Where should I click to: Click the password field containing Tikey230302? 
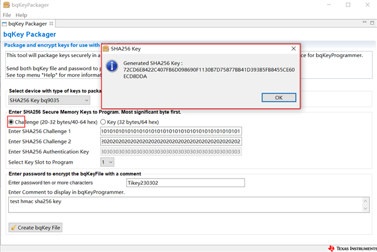186,183
